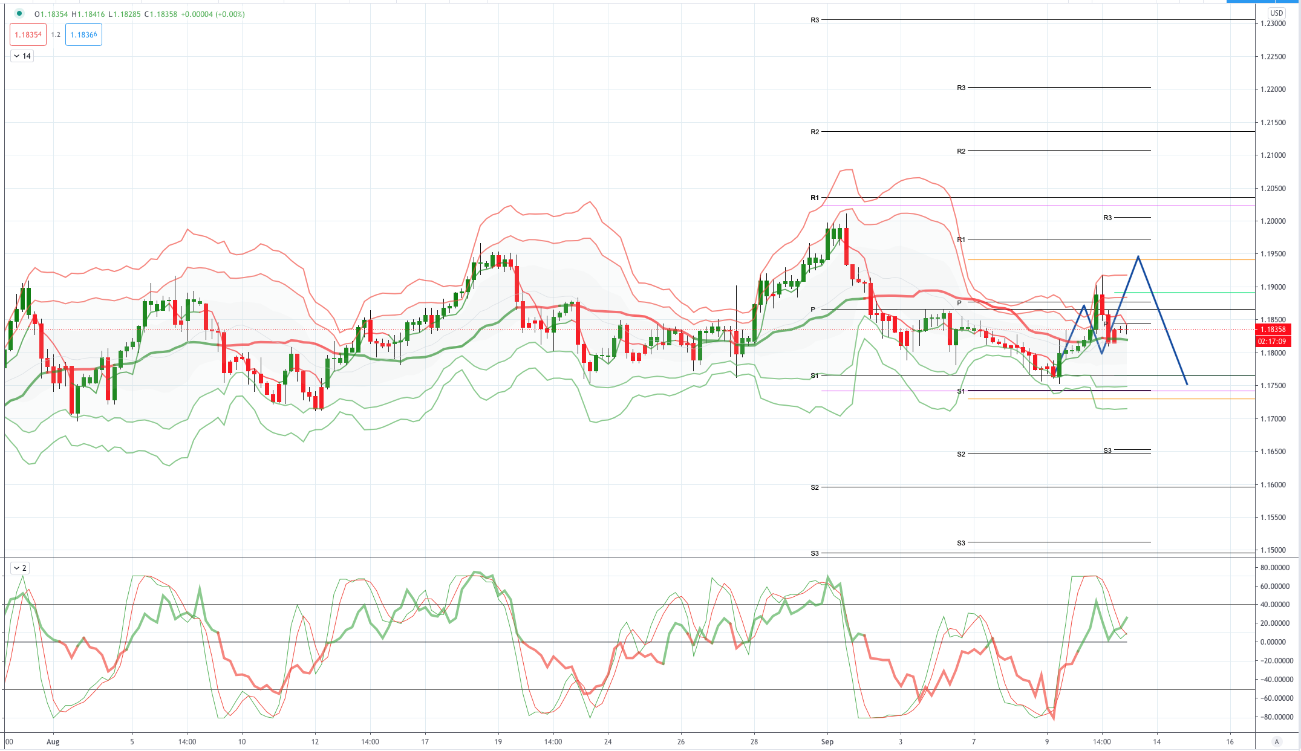
Task: Click the Aug label on the time axis
Action: pyautogui.click(x=53, y=742)
